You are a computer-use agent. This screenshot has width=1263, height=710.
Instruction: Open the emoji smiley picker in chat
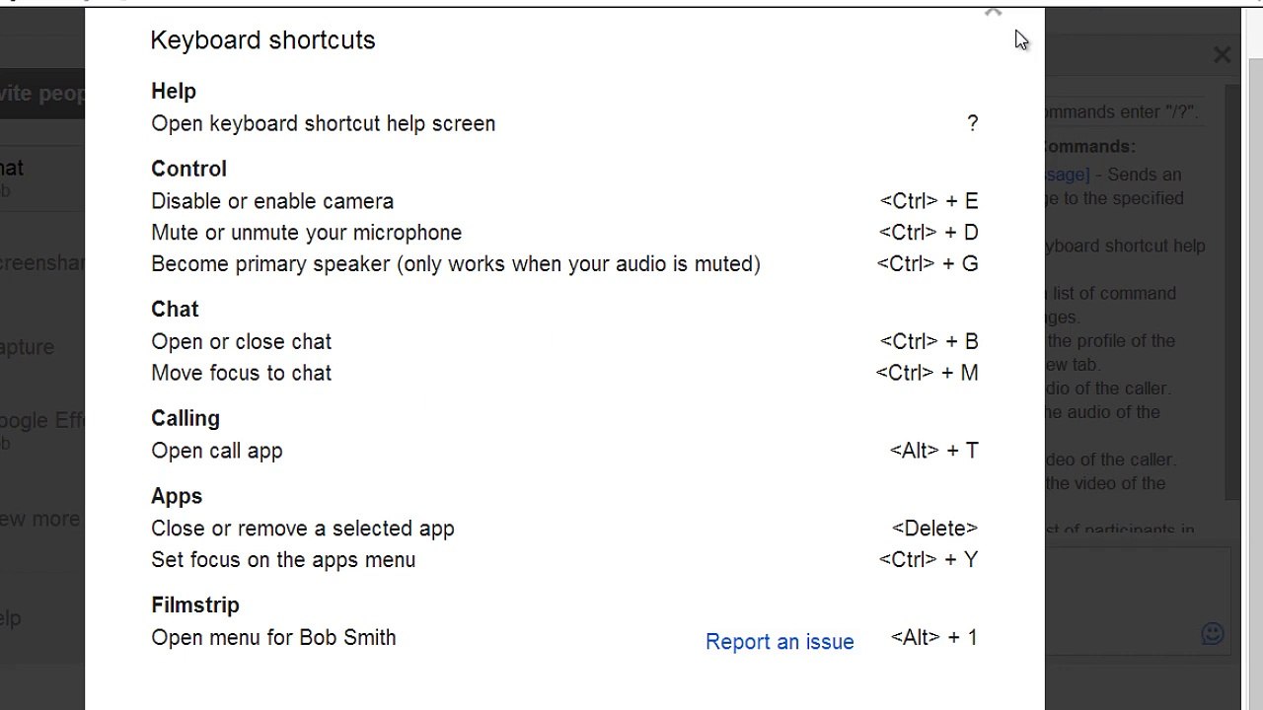point(1212,634)
